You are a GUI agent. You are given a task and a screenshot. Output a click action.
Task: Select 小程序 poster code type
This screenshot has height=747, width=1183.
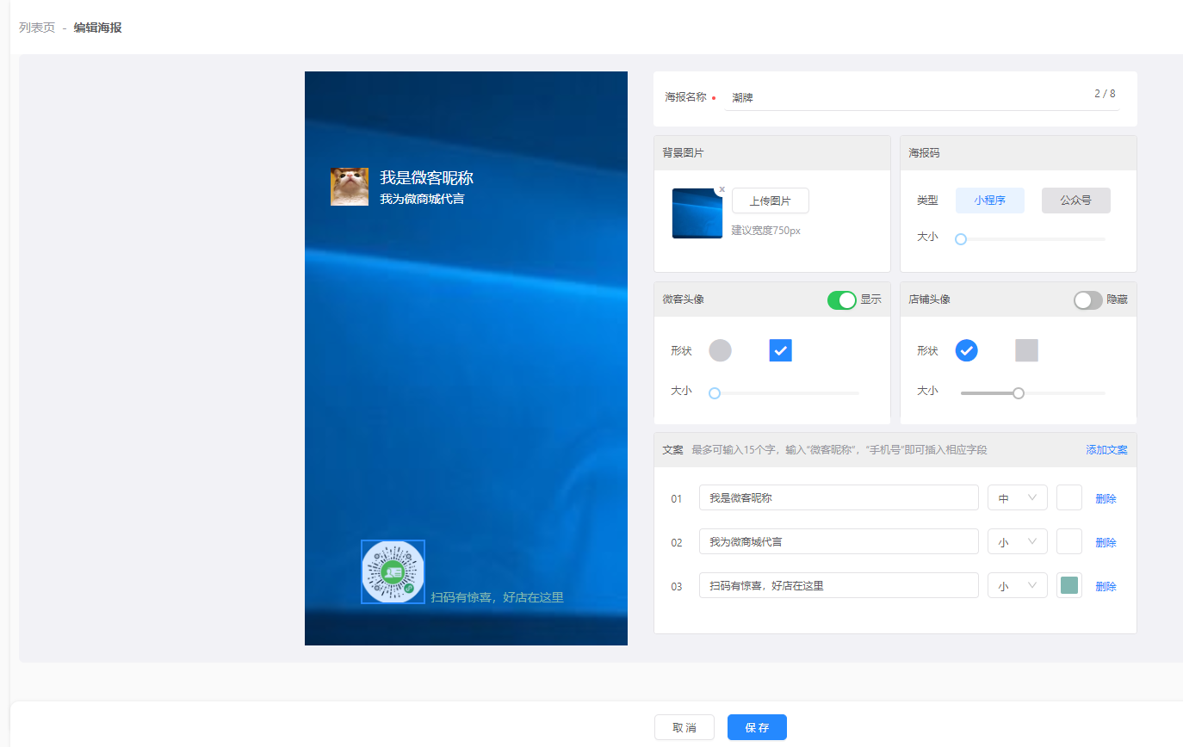click(990, 201)
